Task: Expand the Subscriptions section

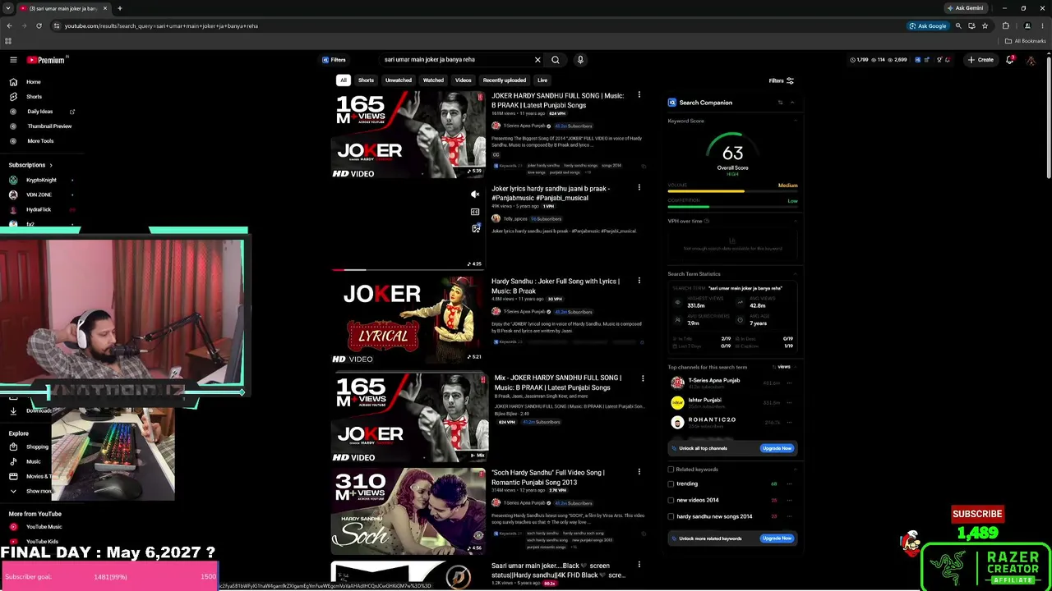Action: [30, 165]
